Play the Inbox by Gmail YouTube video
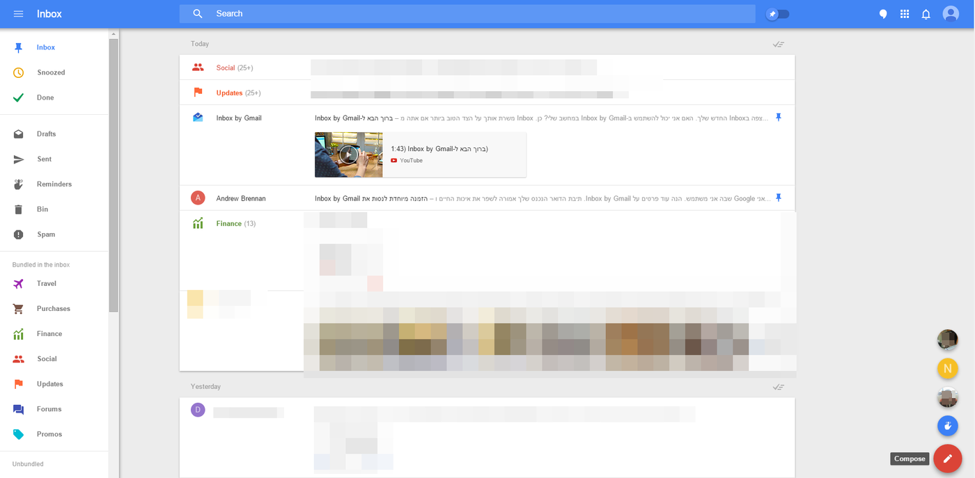Viewport: 975px width, 478px height. [x=348, y=154]
